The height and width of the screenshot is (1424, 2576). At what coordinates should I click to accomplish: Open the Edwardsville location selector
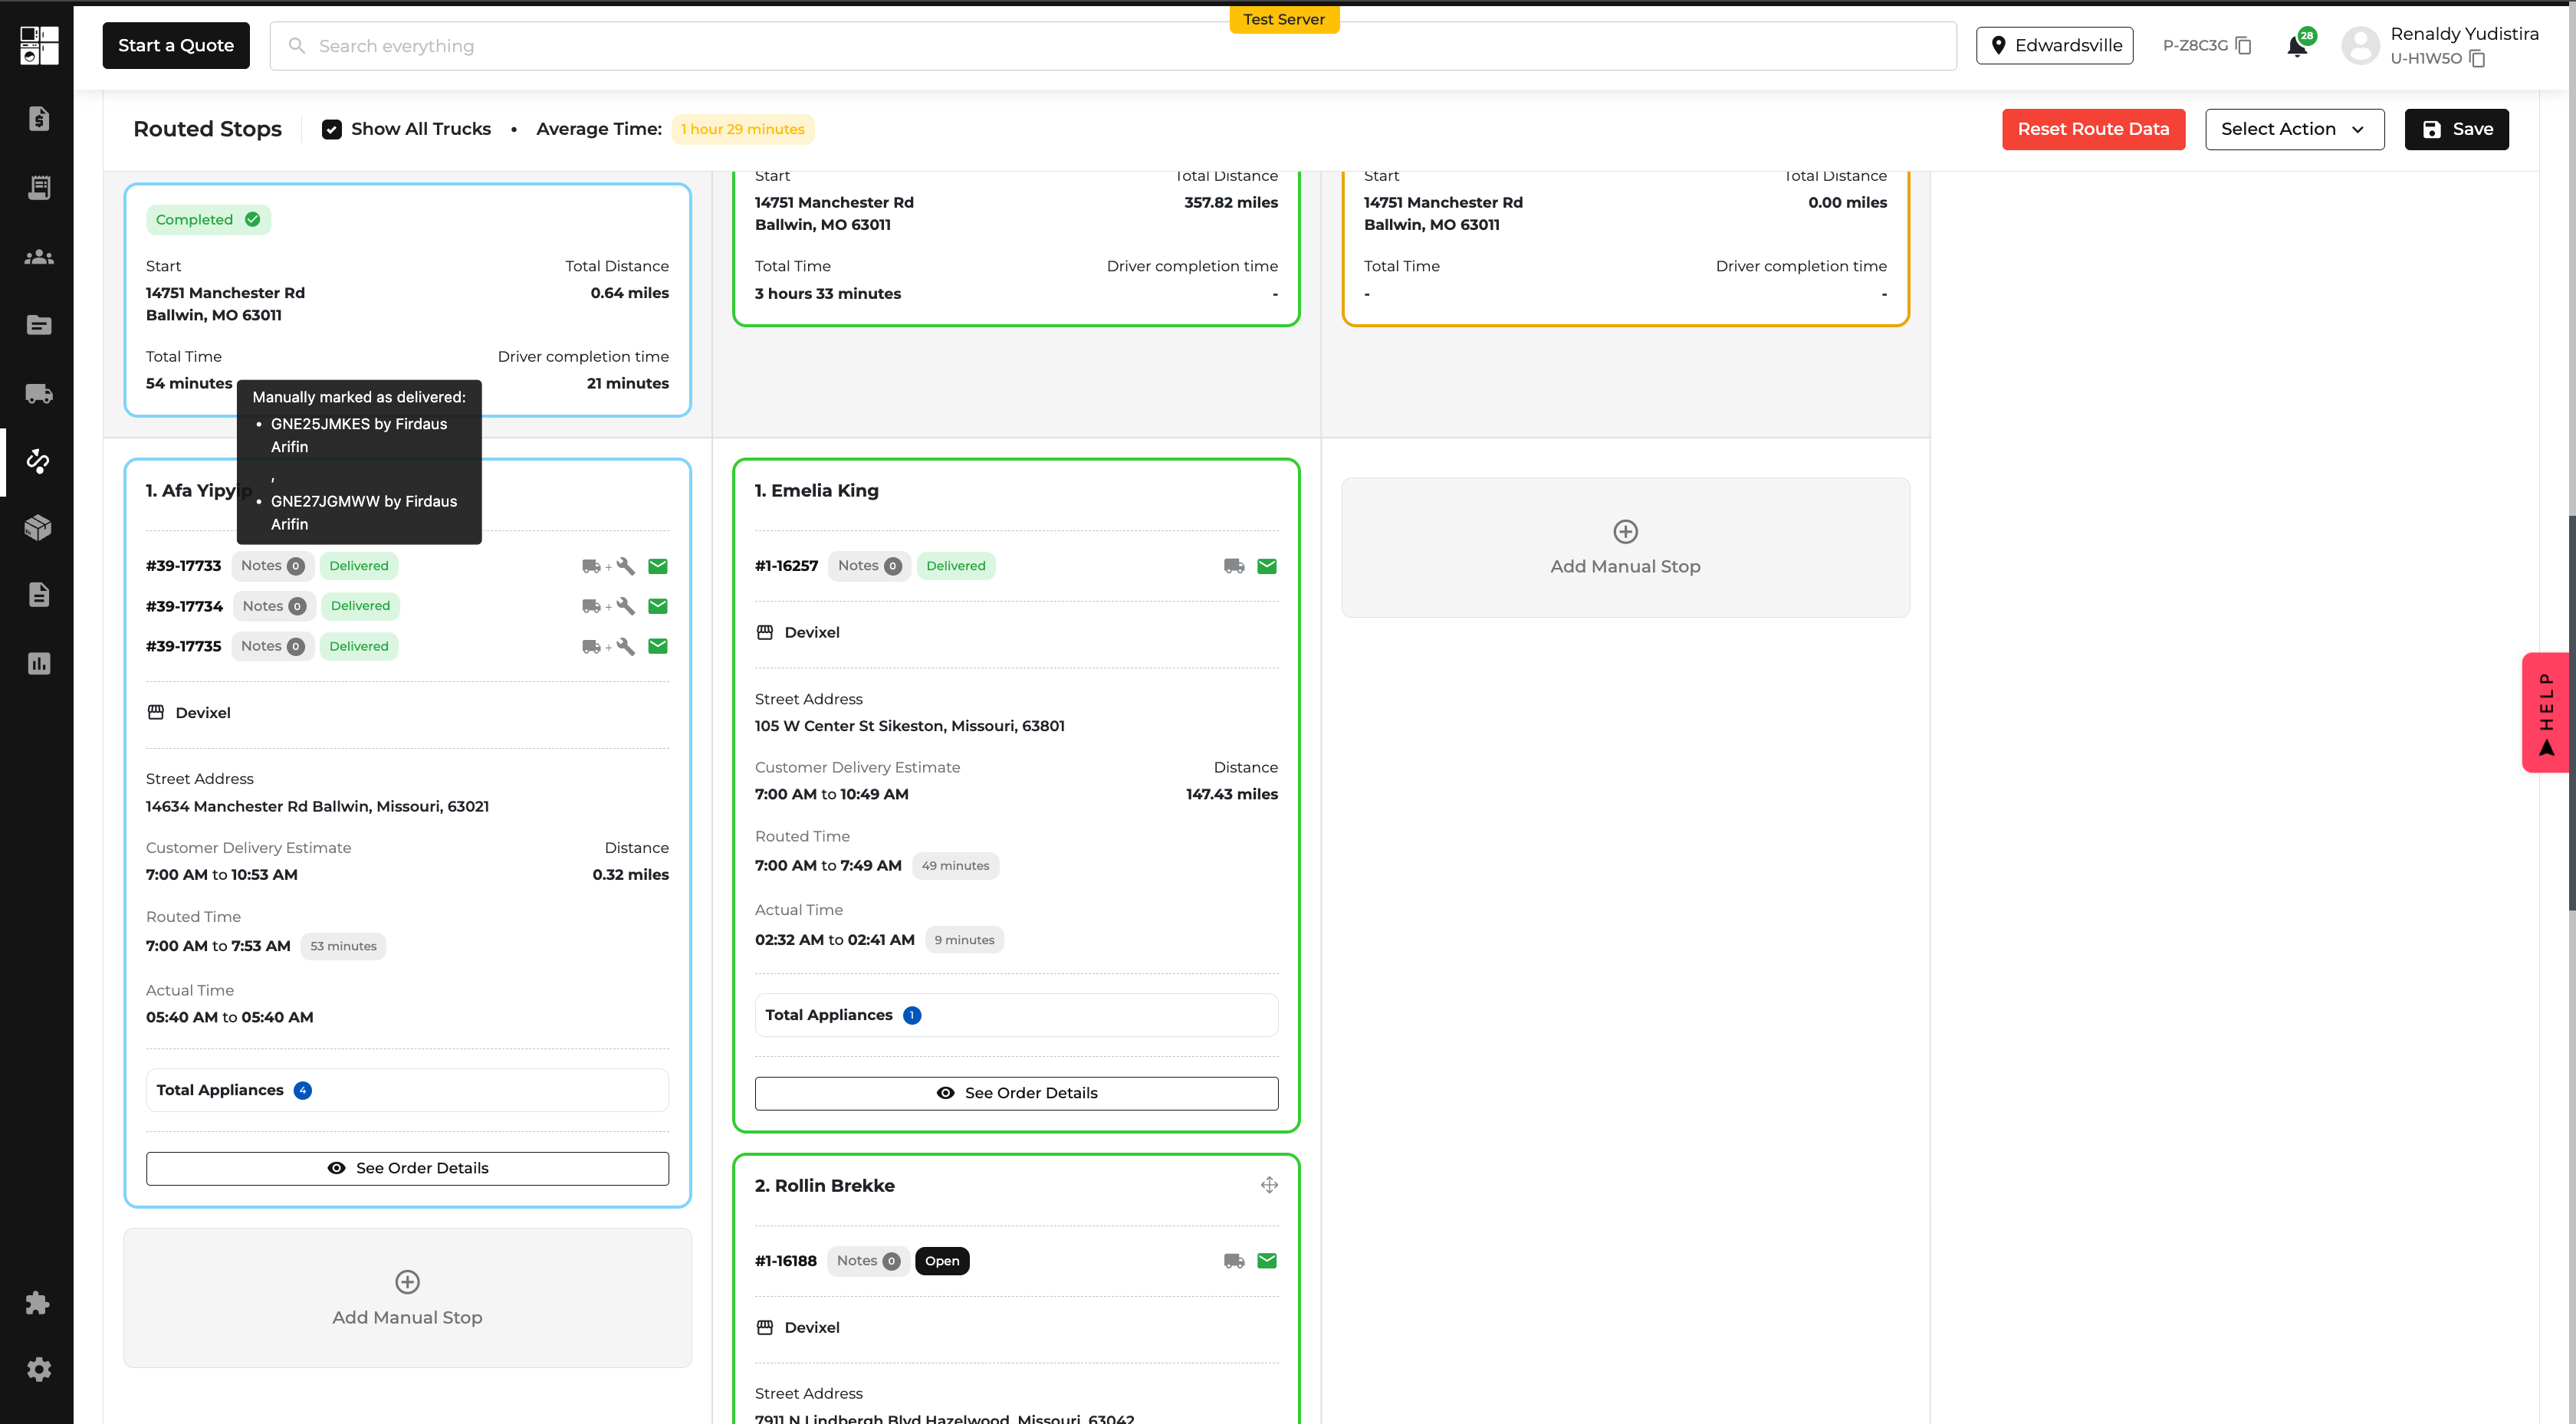(2054, 46)
